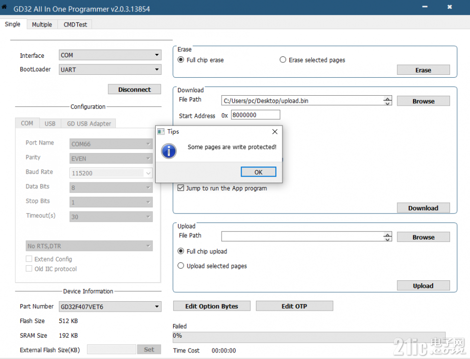Open the No RTS,DTR dropdown

click(89, 246)
